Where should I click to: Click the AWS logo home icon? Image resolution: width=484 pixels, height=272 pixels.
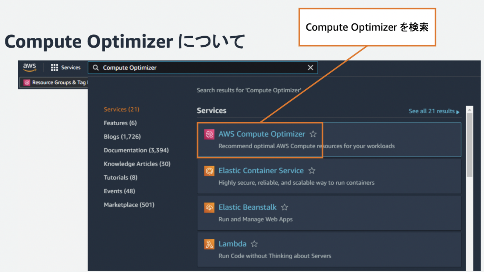pos(29,67)
